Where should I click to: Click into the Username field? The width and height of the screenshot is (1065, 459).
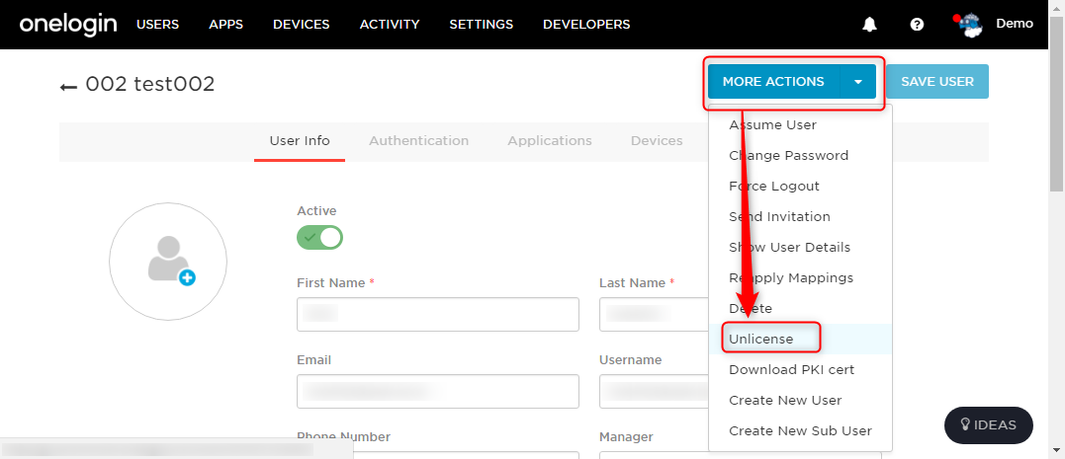654,391
